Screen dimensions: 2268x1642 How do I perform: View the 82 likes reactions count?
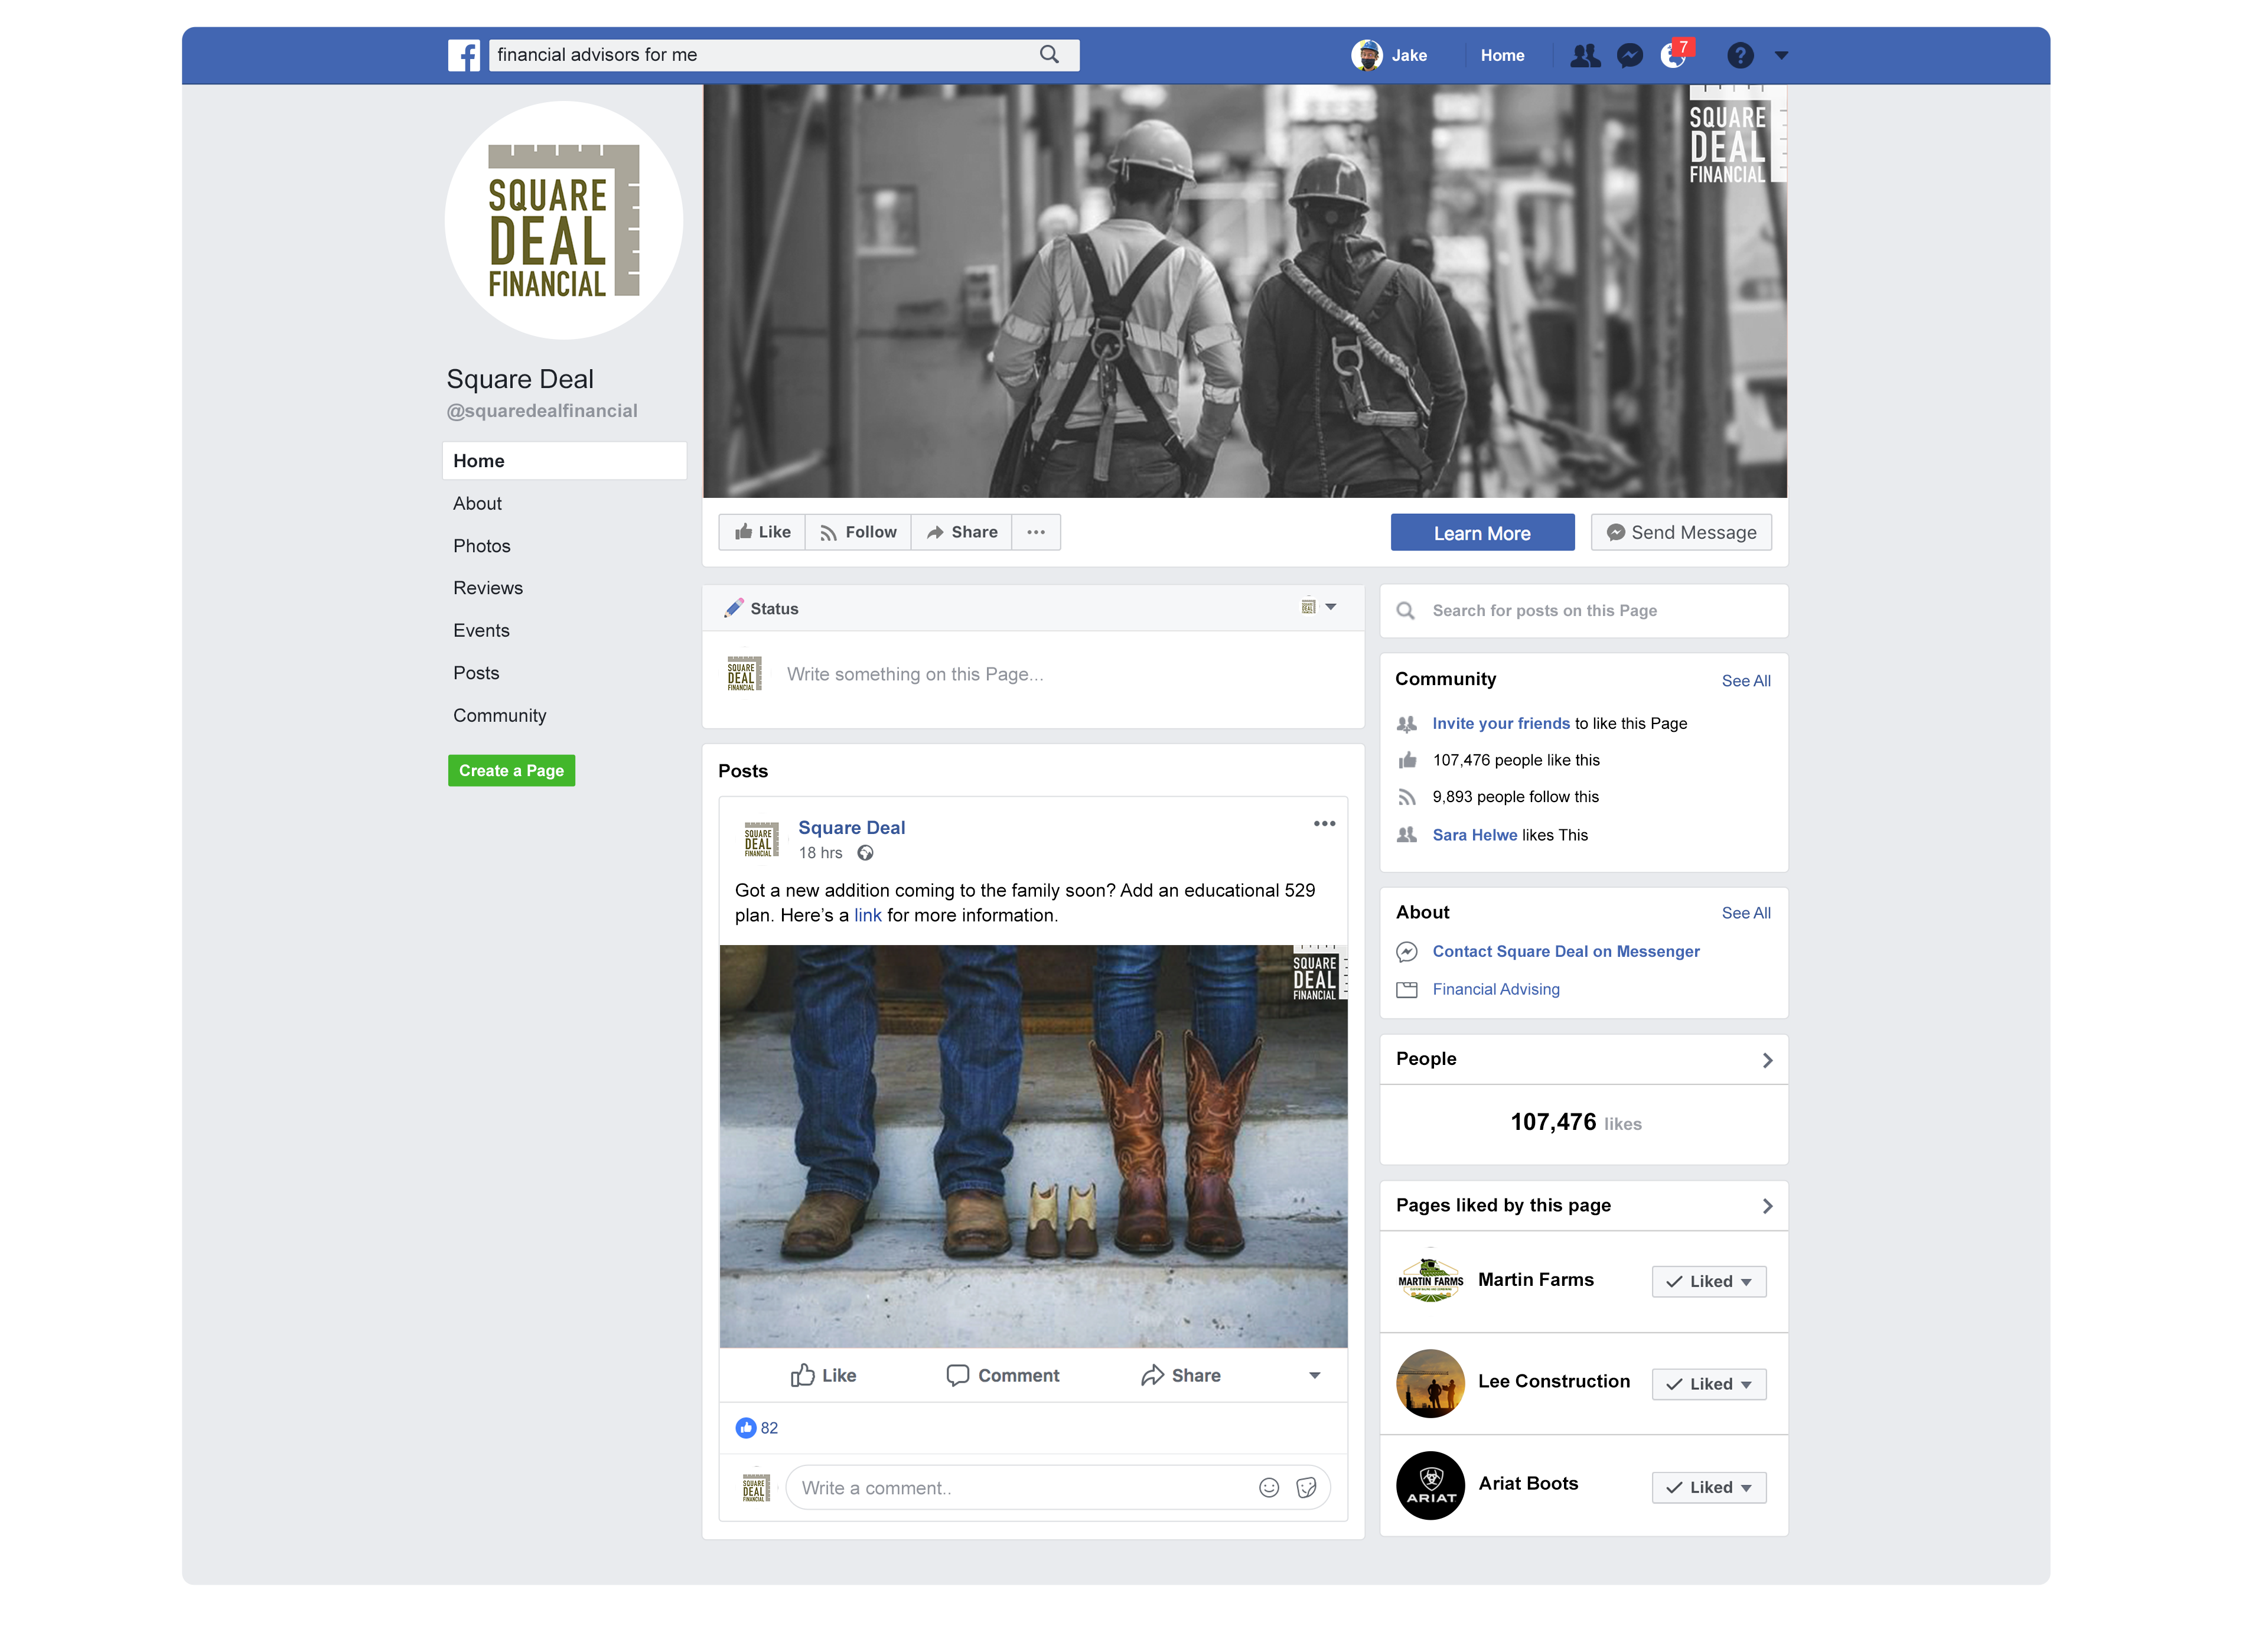(x=756, y=1429)
